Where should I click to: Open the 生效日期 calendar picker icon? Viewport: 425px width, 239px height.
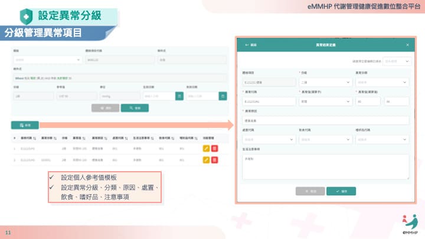tap(180, 96)
